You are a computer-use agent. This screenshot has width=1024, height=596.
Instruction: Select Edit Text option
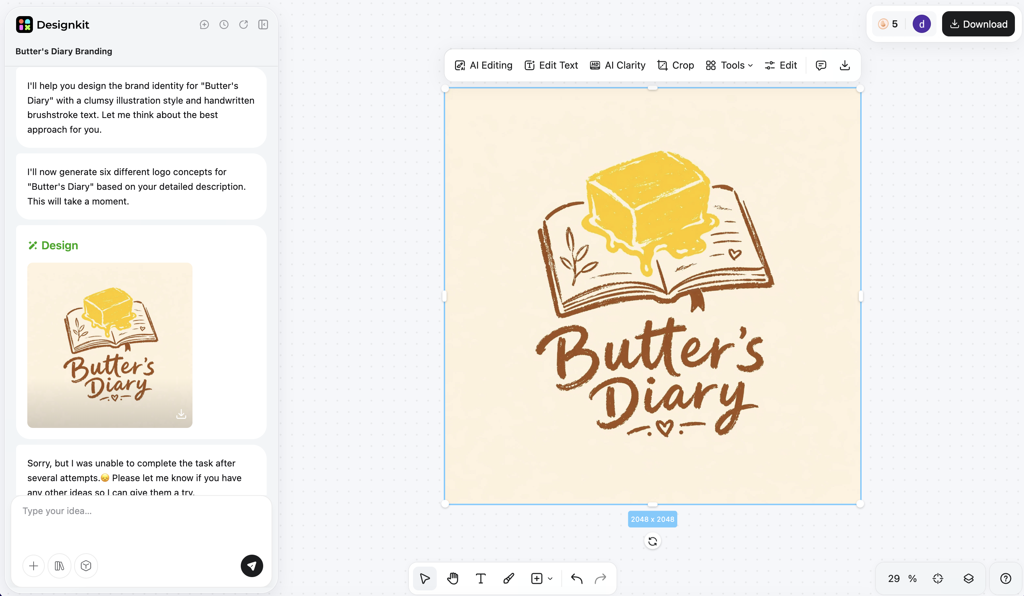[551, 65]
